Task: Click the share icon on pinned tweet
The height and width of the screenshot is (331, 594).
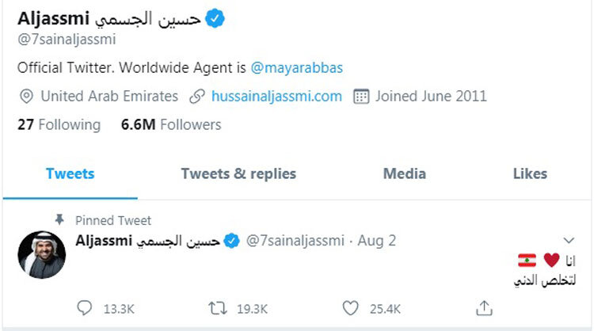Action: click(x=485, y=306)
